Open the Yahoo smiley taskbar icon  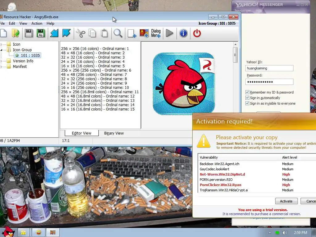click(x=39, y=233)
